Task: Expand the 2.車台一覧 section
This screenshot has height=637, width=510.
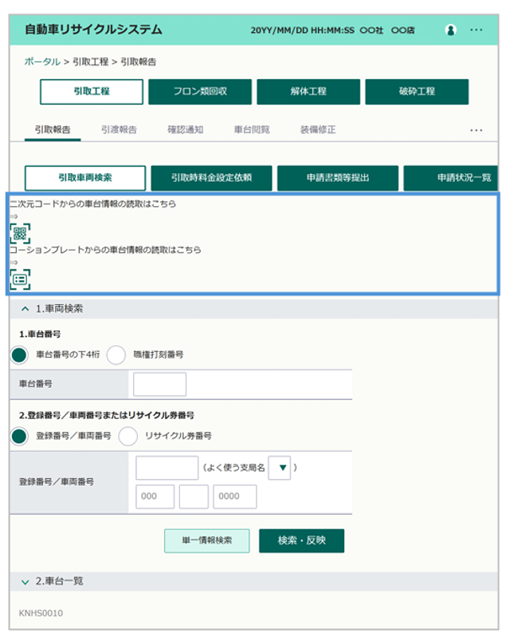Action: coord(25,581)
